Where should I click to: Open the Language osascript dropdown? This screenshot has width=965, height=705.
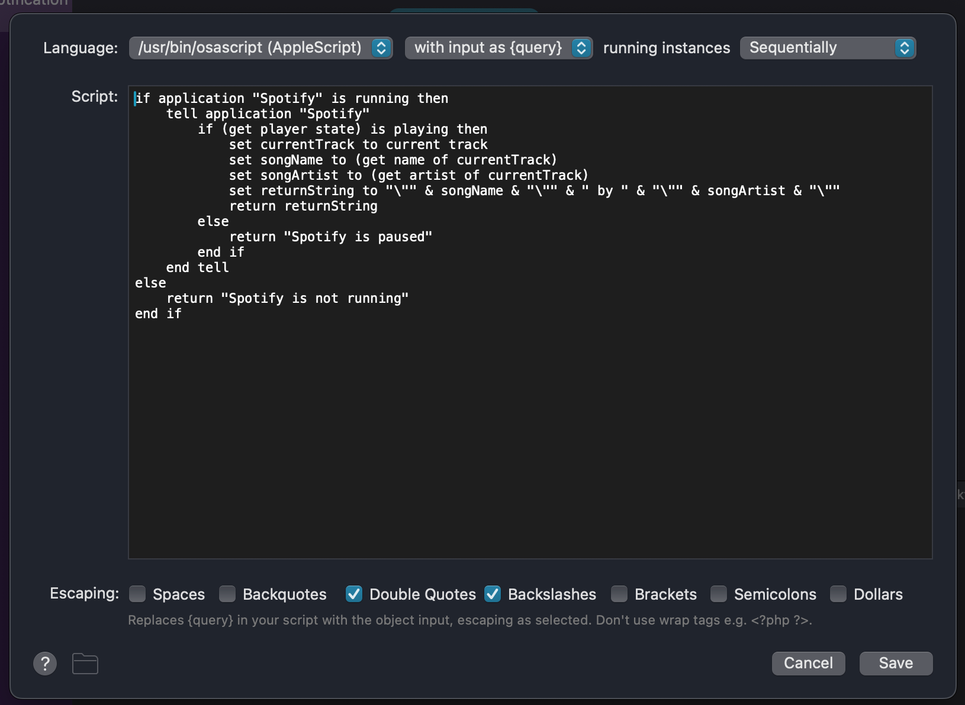tap(260, 48)
